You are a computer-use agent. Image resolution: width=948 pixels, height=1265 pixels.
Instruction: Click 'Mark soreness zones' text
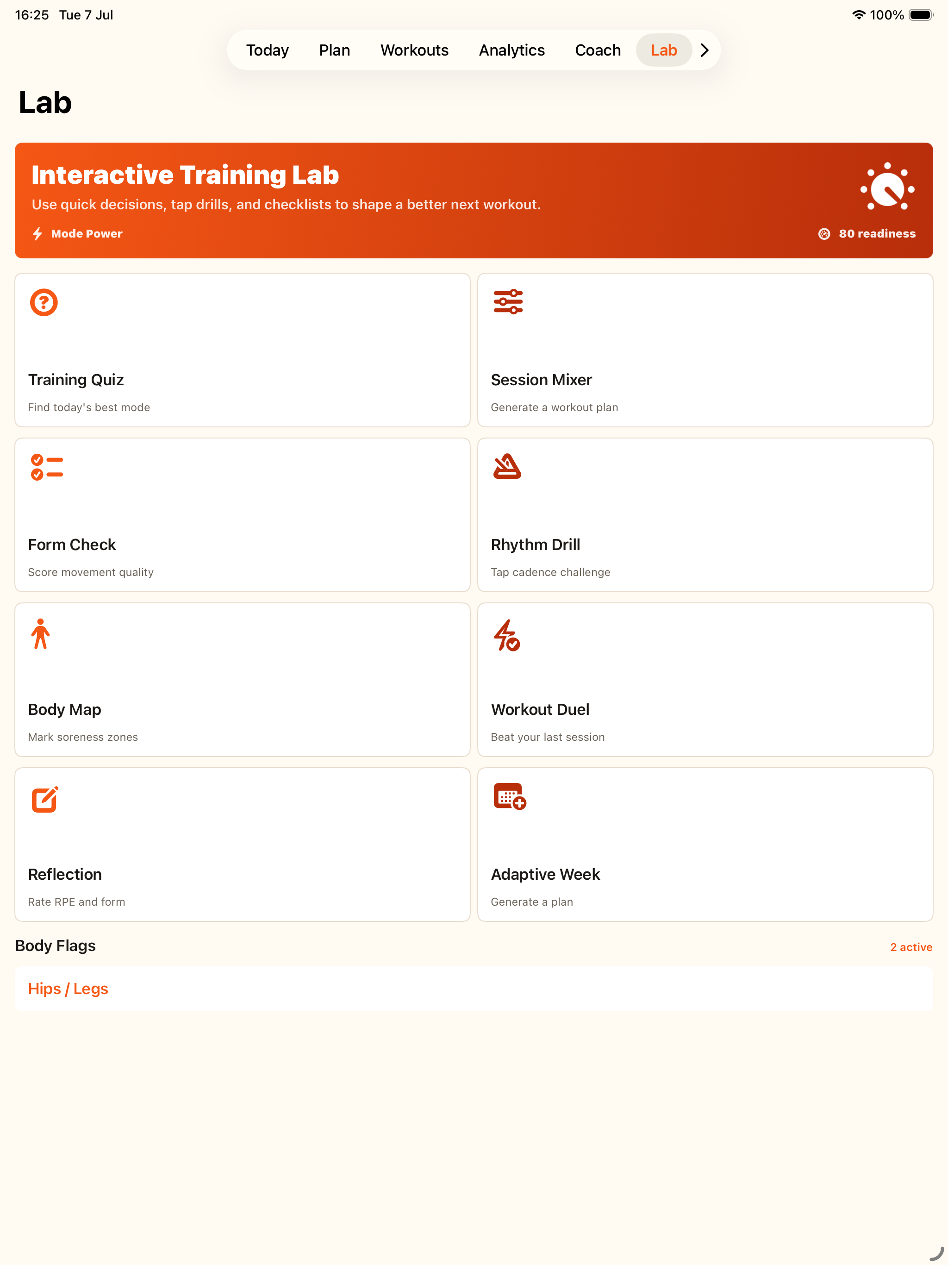coord(83,737)
